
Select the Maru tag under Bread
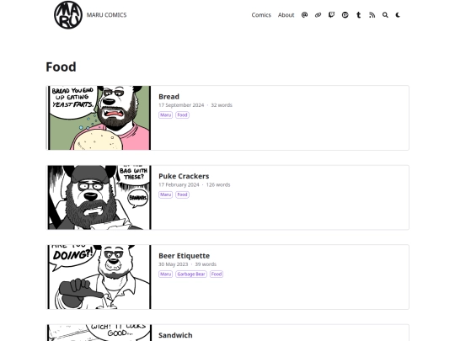click(x=165, y=115)
